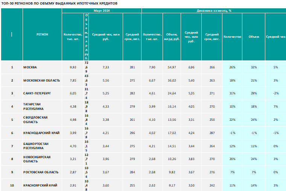The width and height of the screenshot is (286, 191).
Task: Click the РОСТОВСКАЯ ОБЛАСТЬ cell
Action: [x=42, y=172]
